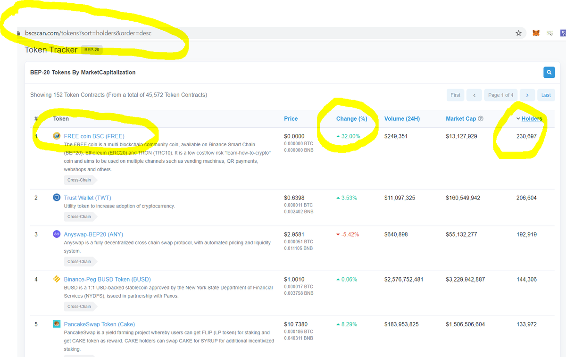Click the FREE coin BSC token logo

(57, 136)
